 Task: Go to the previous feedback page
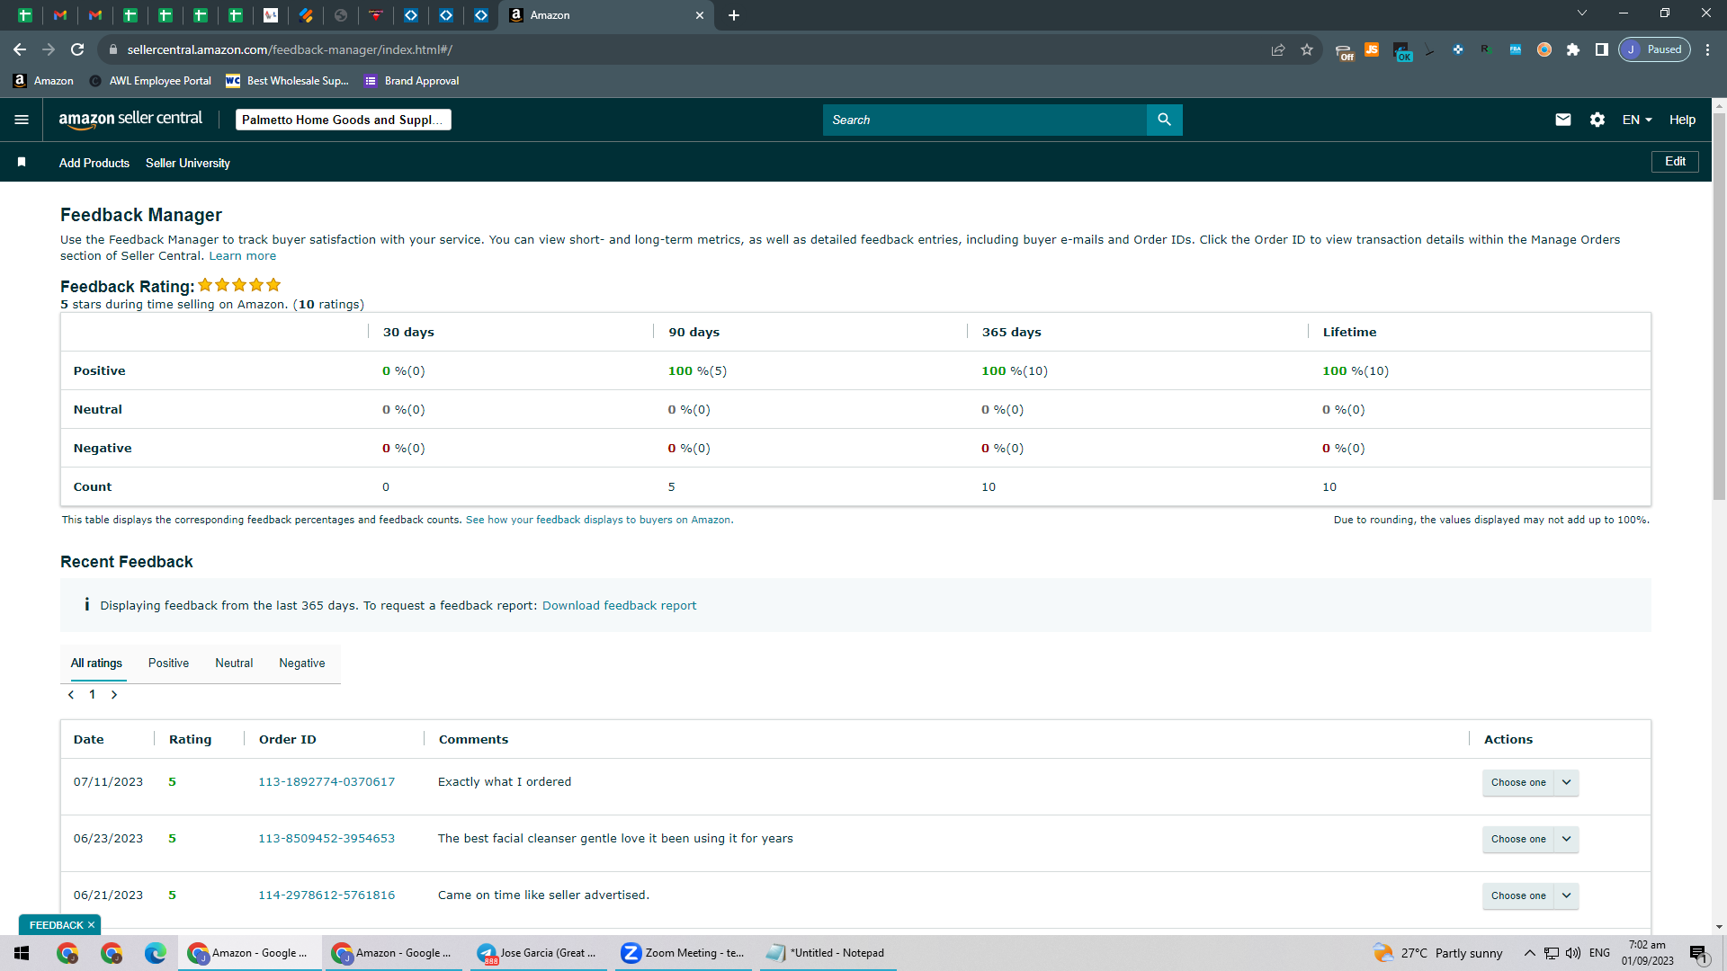pyautogui.click(x=71, y=694)
